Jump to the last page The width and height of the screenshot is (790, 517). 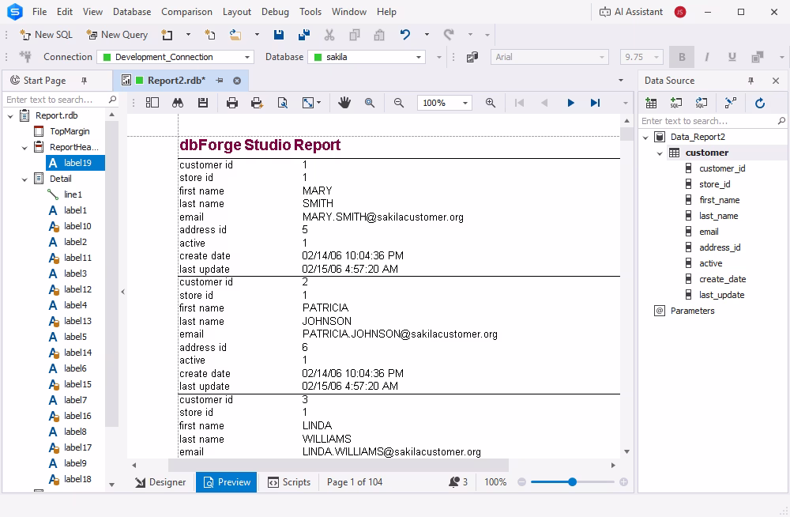pos(595,103)
